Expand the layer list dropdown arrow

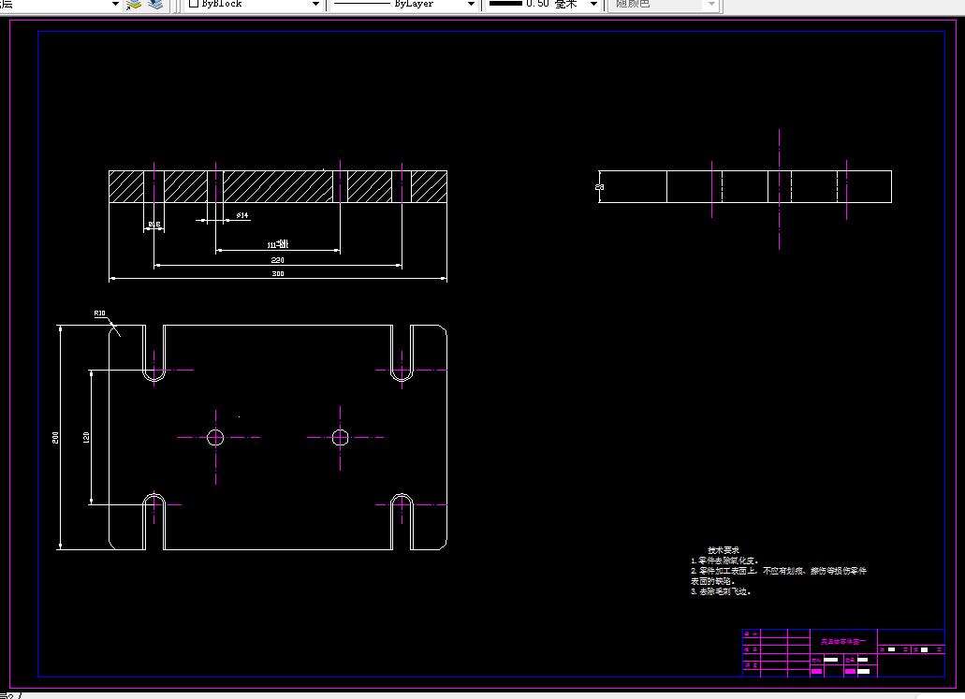tap(115, 4)
